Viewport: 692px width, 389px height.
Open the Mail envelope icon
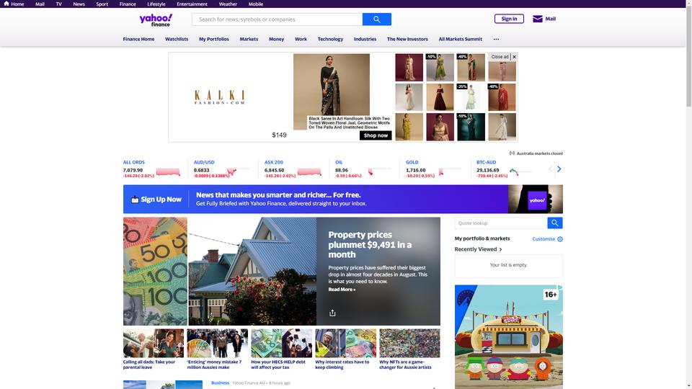[537, 19]
